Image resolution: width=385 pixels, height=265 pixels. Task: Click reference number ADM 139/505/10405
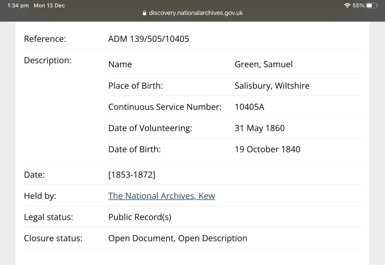(149, 39)
